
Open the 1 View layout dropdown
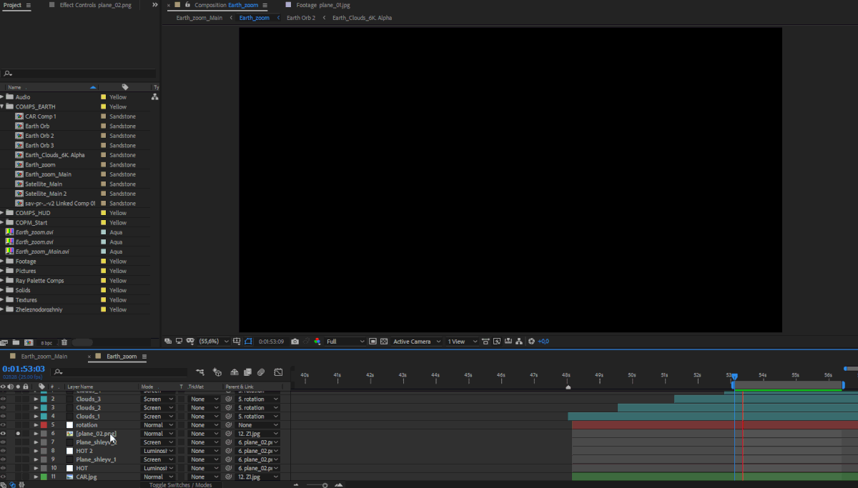click(x=462, y=342)
